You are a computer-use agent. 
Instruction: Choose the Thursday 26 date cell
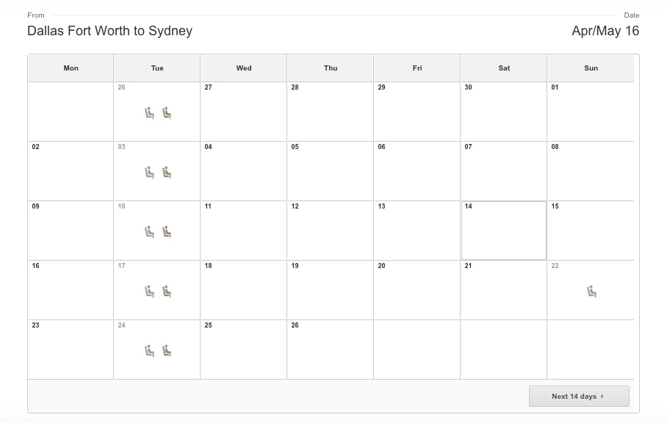click(x=331, y=349)
